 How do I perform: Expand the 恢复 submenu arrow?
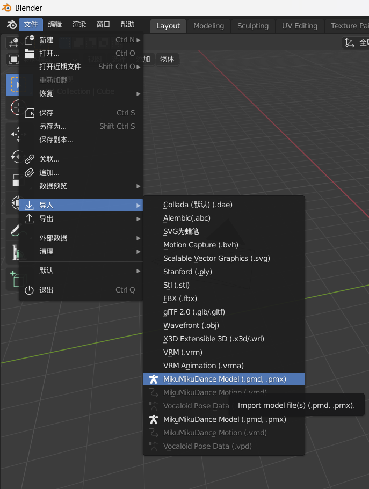point(138,93)
